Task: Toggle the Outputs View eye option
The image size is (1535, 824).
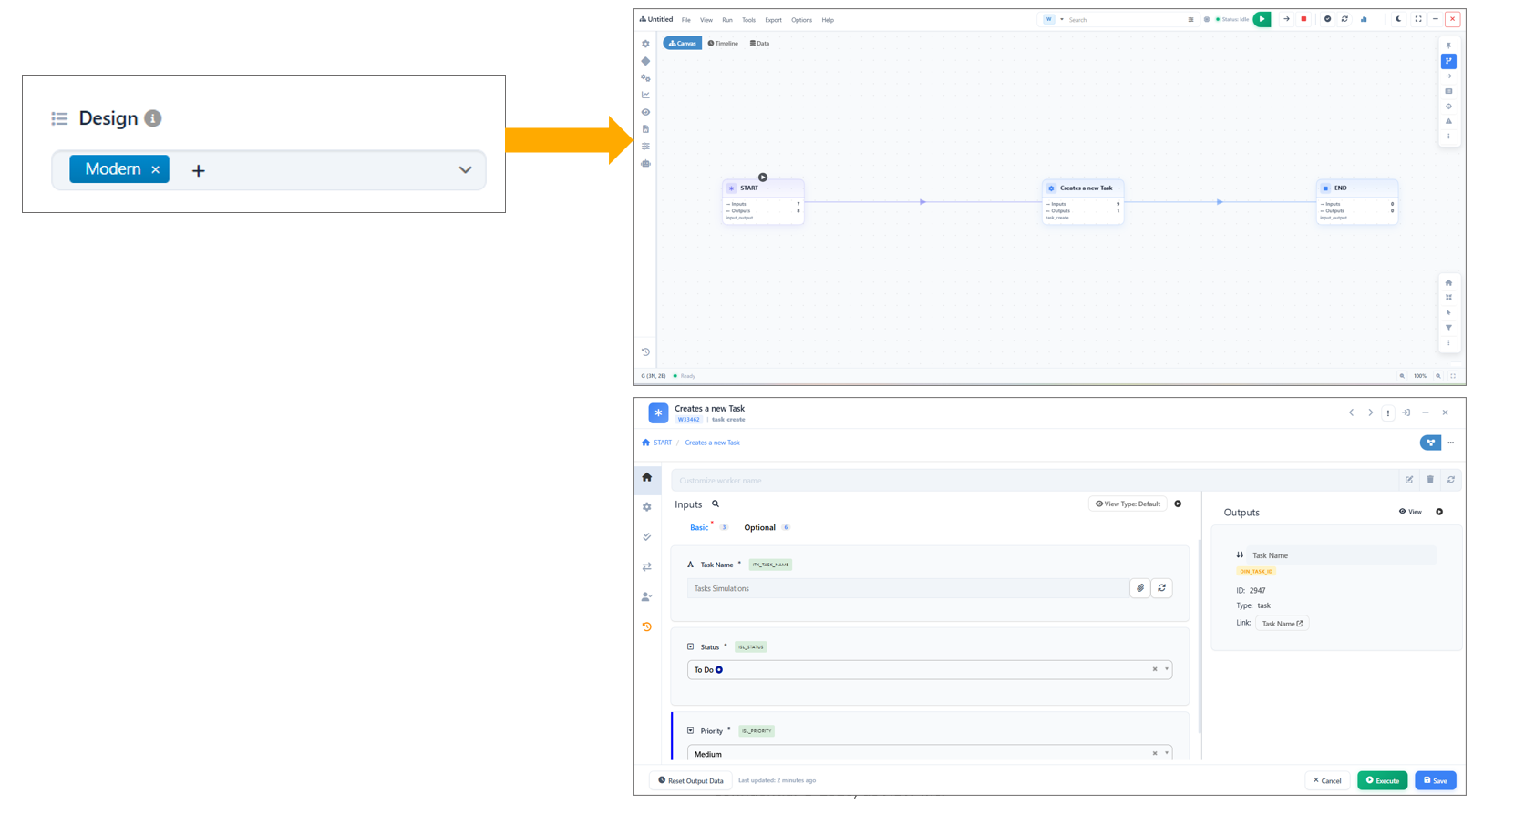Action: pos(1410,512)
